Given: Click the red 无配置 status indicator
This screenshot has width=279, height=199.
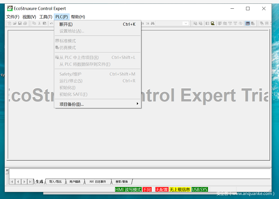Looking at the screenshot, I should coord(162,189).
